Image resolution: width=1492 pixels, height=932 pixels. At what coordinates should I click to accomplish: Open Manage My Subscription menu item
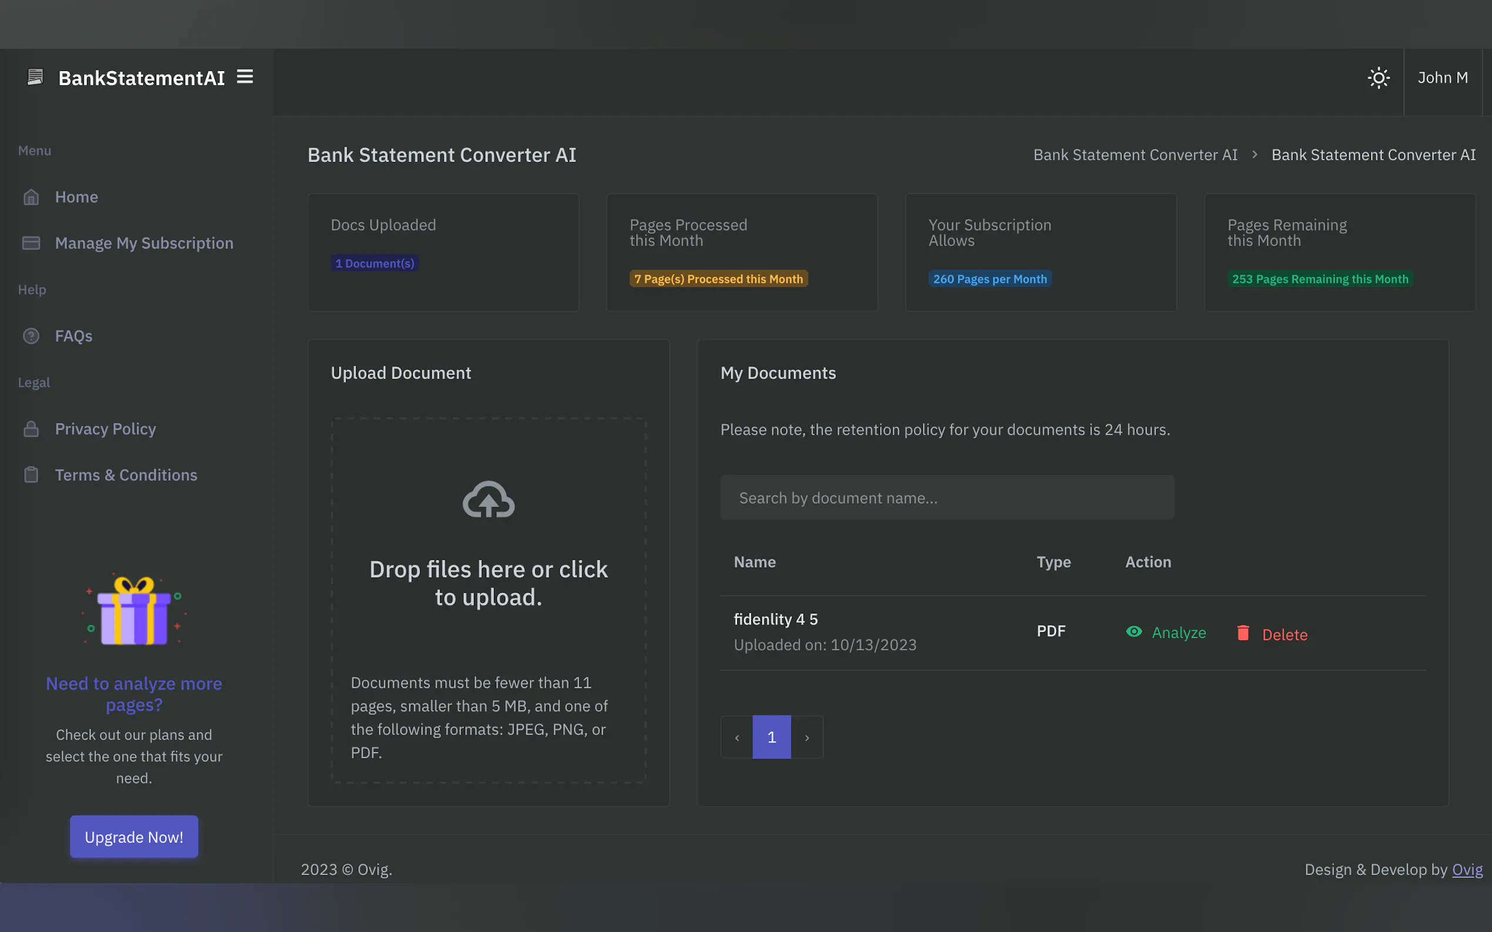[x=144, y=244]
